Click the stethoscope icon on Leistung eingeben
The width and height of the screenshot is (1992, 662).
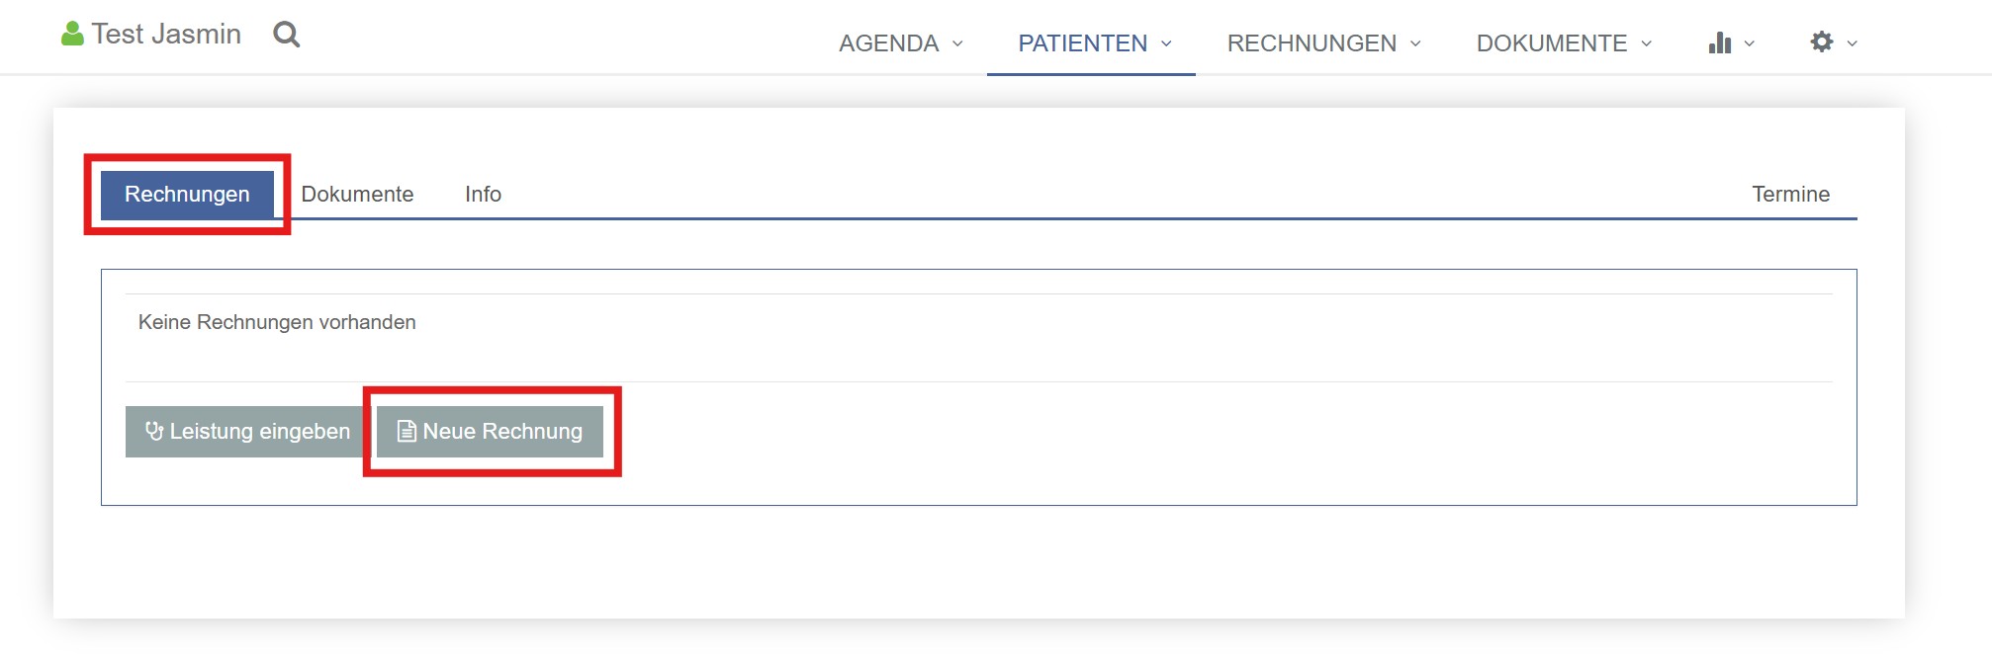coord(154,431)
